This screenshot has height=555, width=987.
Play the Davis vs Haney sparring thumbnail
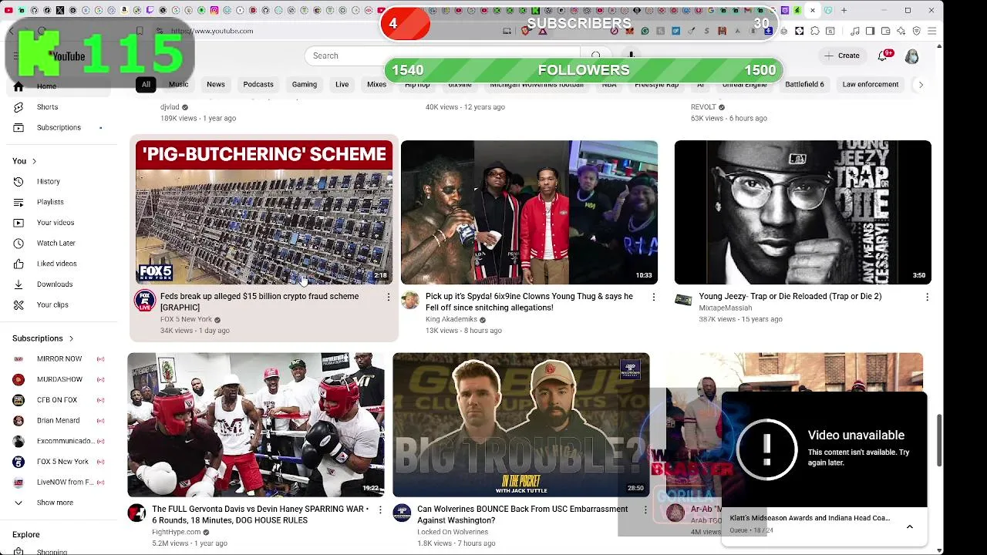(255, 425)
